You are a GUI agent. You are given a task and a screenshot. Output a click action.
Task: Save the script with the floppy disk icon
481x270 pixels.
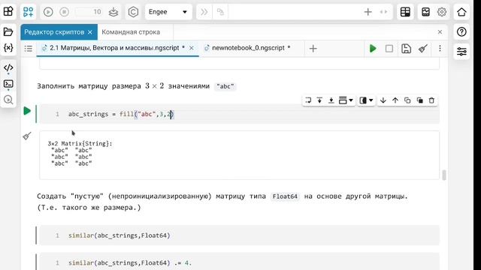click(406, 48)
